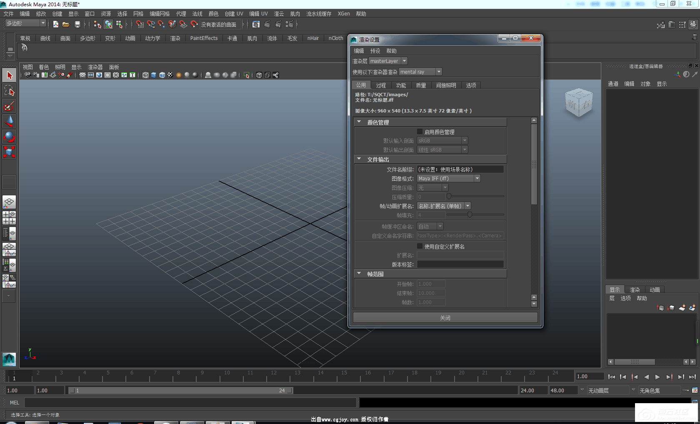Go to start of playback range

point(612,377)
